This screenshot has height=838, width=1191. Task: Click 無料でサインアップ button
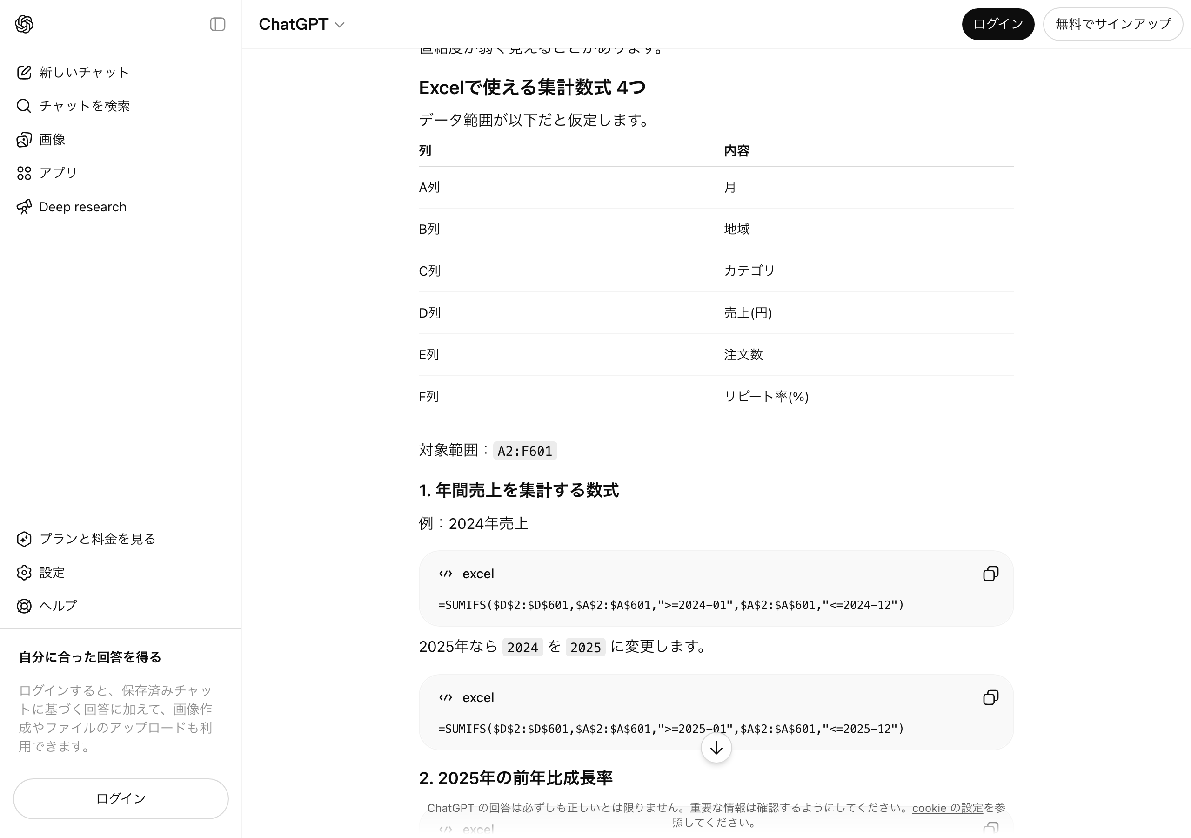click(x=1113, y=24)
